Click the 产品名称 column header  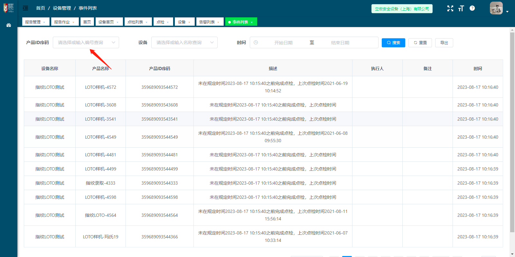tap(101, 69)
